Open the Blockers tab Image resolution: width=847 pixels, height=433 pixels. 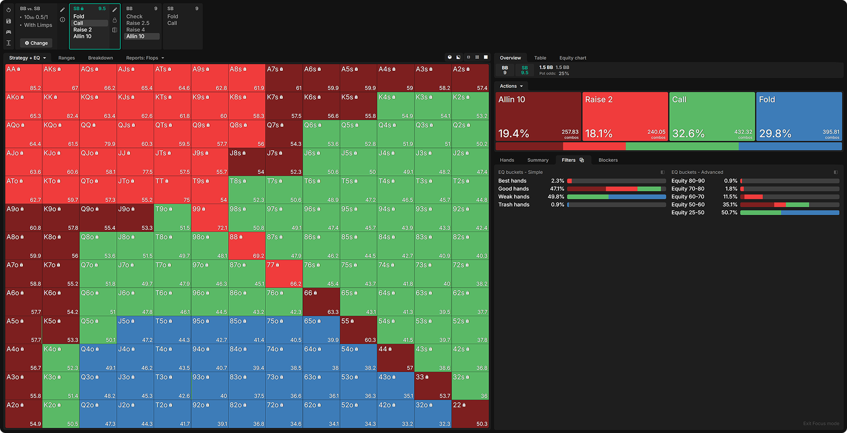pos(608,160)
